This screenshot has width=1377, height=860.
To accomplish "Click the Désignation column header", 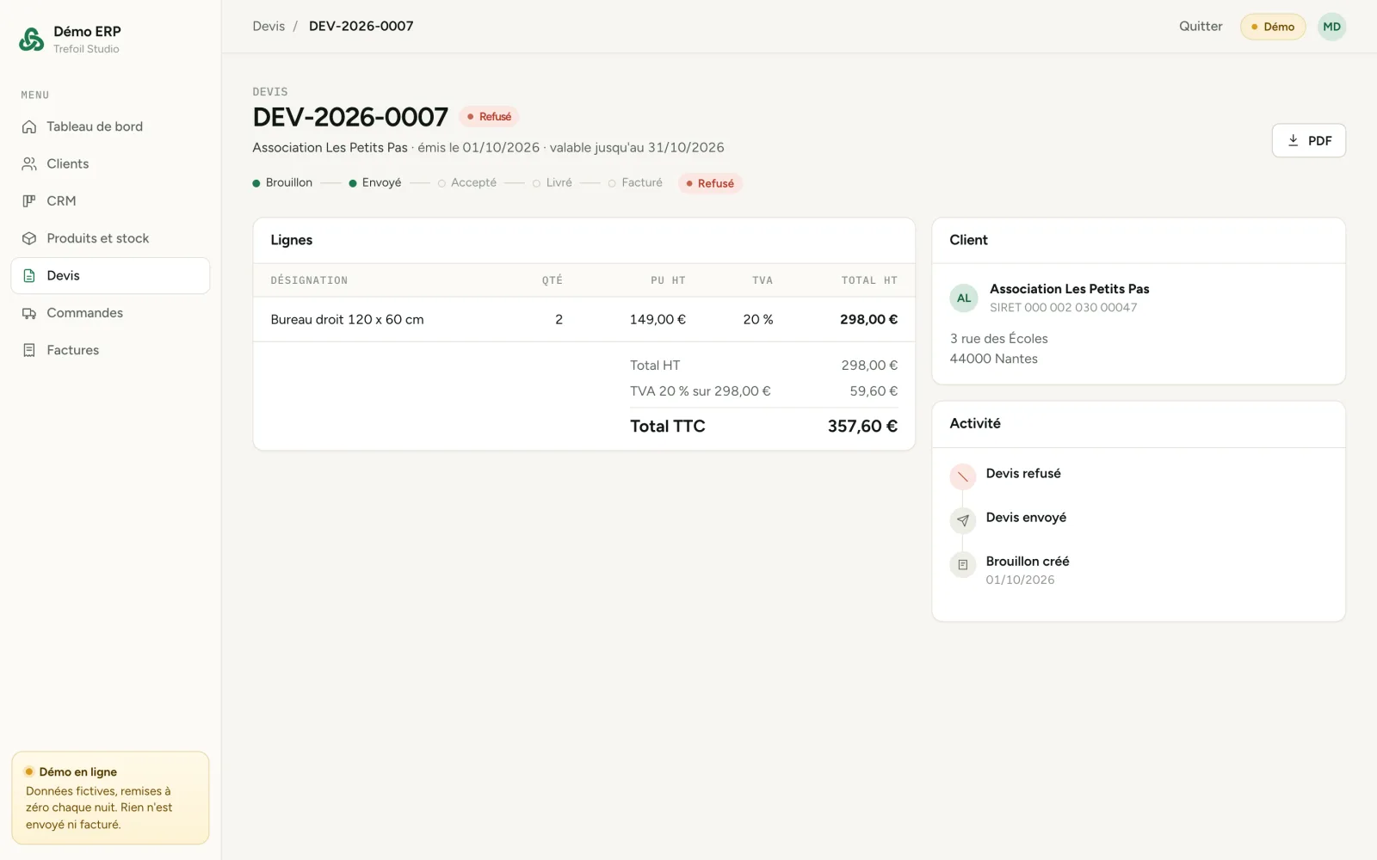I will pos(309,280).
